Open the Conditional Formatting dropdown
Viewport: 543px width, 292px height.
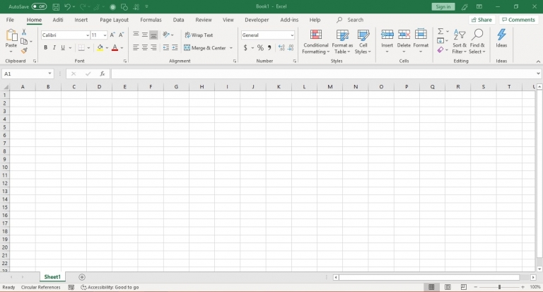click(x=315, y=42)
